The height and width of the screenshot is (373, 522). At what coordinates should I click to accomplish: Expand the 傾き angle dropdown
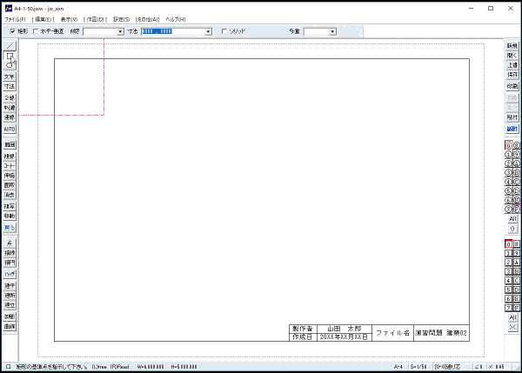120,31
